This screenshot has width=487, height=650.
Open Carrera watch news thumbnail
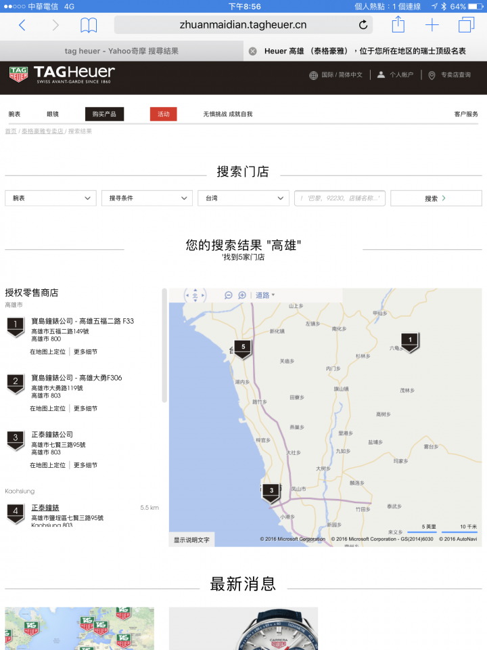click(x=243, y=628)
